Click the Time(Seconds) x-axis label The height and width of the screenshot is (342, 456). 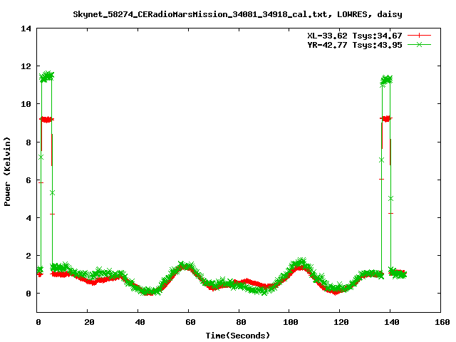237,336
